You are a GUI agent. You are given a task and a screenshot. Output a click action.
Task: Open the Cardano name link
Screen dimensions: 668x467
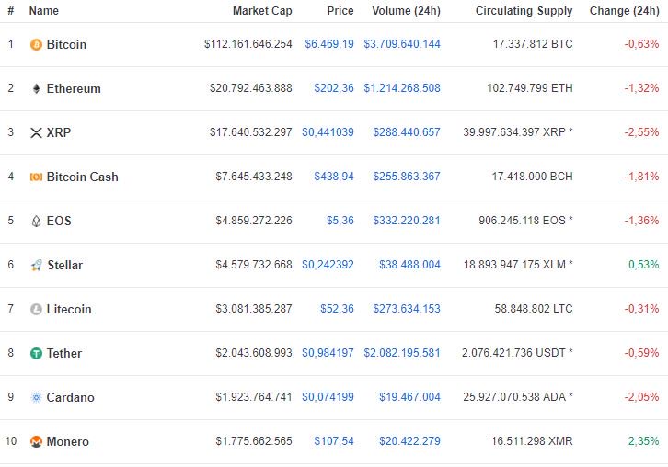70,398
